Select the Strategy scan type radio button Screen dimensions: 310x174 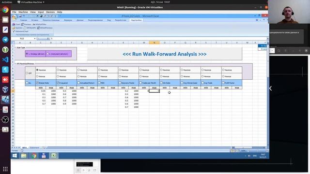coord(27,54)
